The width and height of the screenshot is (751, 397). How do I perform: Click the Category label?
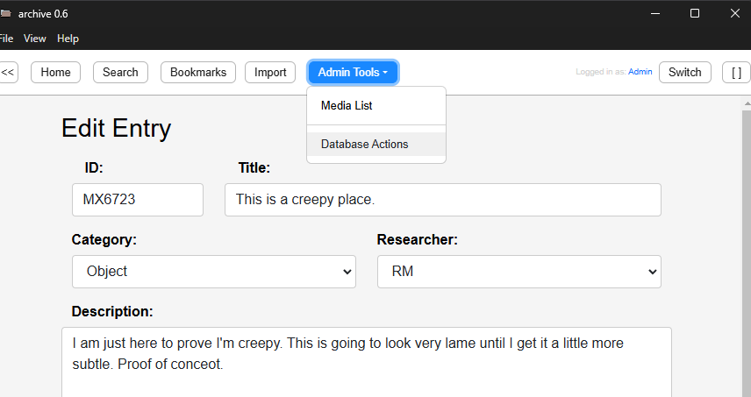point(104,239)
